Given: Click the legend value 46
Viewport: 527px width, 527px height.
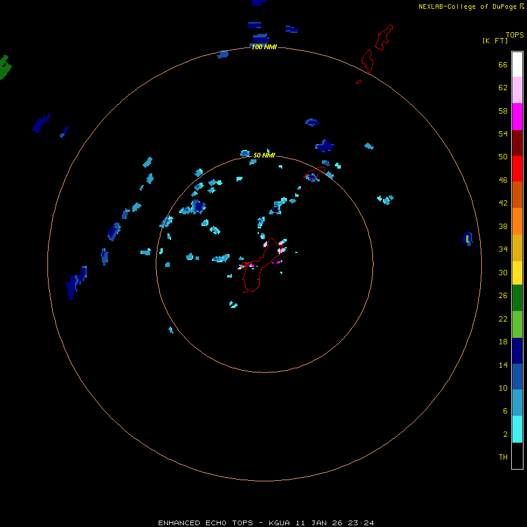Looking at the screenshot, I should click(503, 180).
